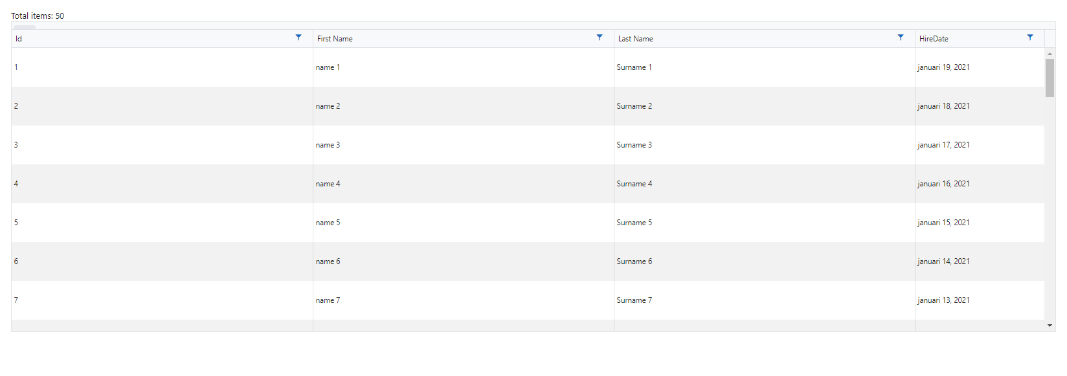Open the Last Name column filter
This screenshot has height=376, width=1067.
(x=901, y=38)
